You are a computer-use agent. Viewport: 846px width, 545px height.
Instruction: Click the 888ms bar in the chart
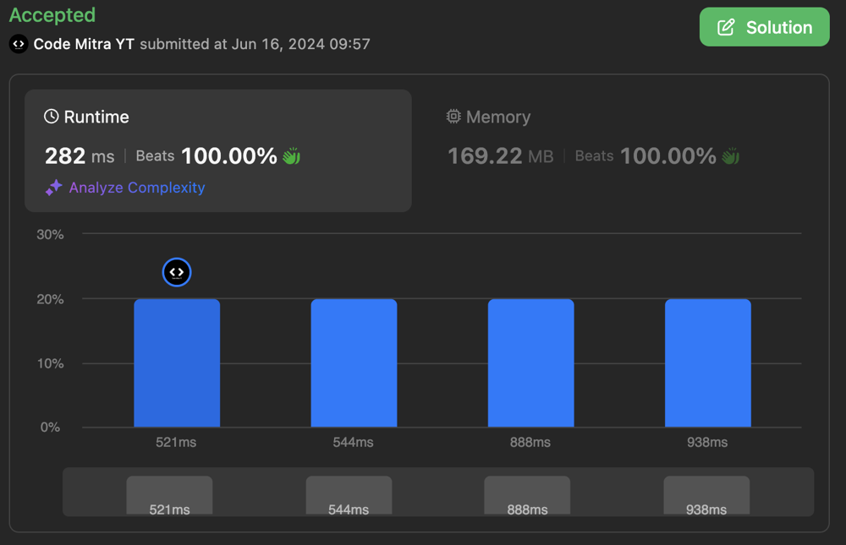[530, 363]
